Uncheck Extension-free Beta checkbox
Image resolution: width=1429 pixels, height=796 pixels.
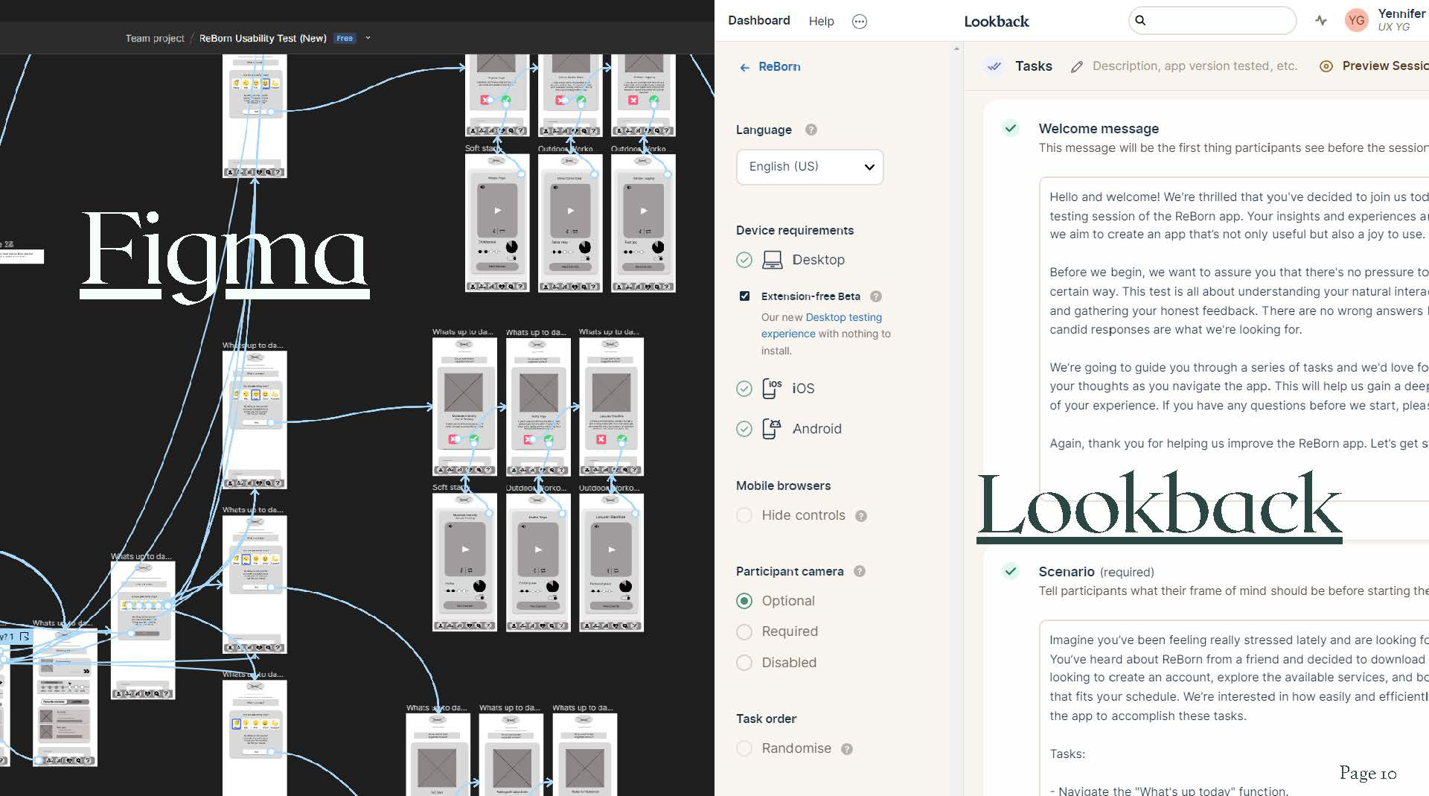(x=744, y=296)
